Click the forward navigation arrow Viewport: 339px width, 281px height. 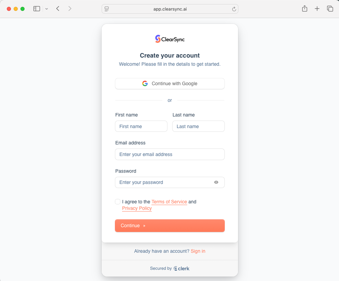click(x=70, y=9)
